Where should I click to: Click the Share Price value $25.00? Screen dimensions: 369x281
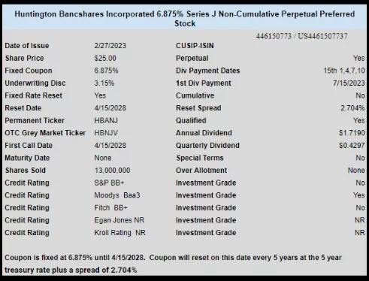(105, 58)
